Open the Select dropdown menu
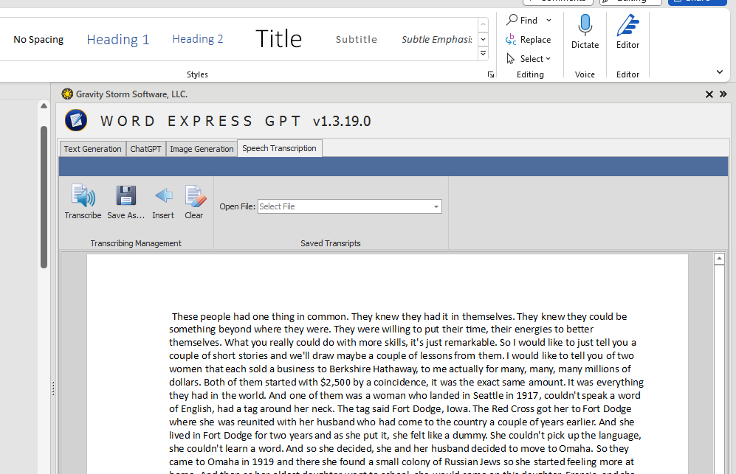The image size is (736, 474). click(x=529, y=59)
